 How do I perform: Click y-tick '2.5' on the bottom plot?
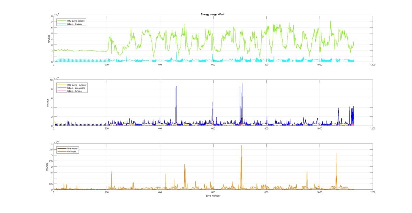pos(51,161)
